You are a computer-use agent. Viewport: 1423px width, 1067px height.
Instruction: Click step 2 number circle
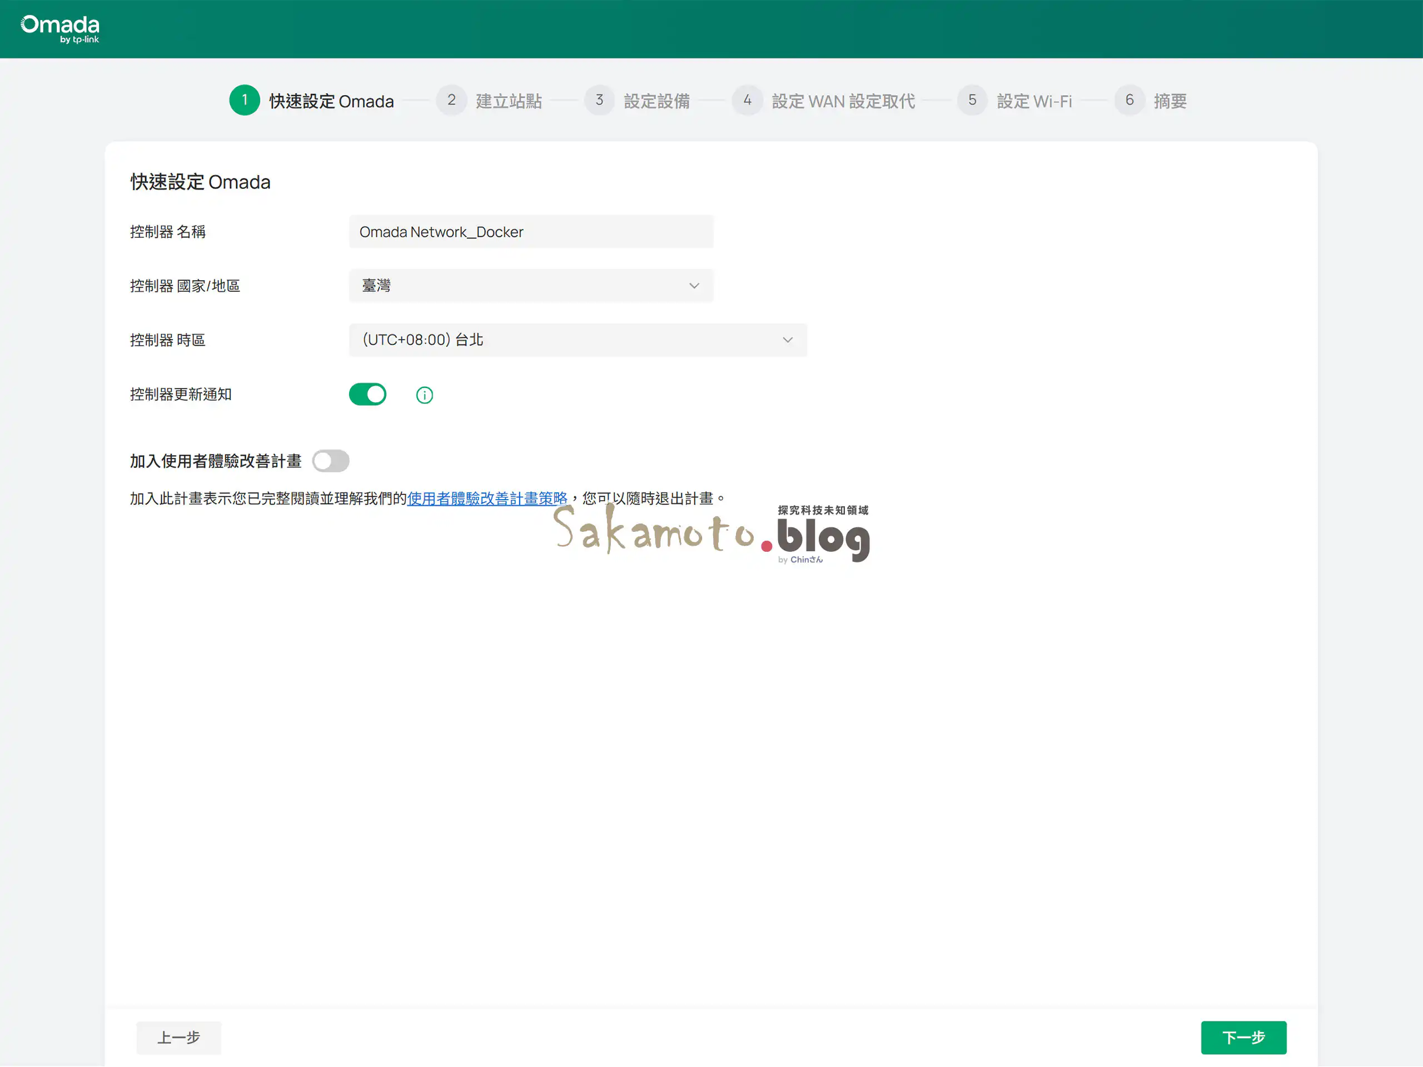coord(451,101)
